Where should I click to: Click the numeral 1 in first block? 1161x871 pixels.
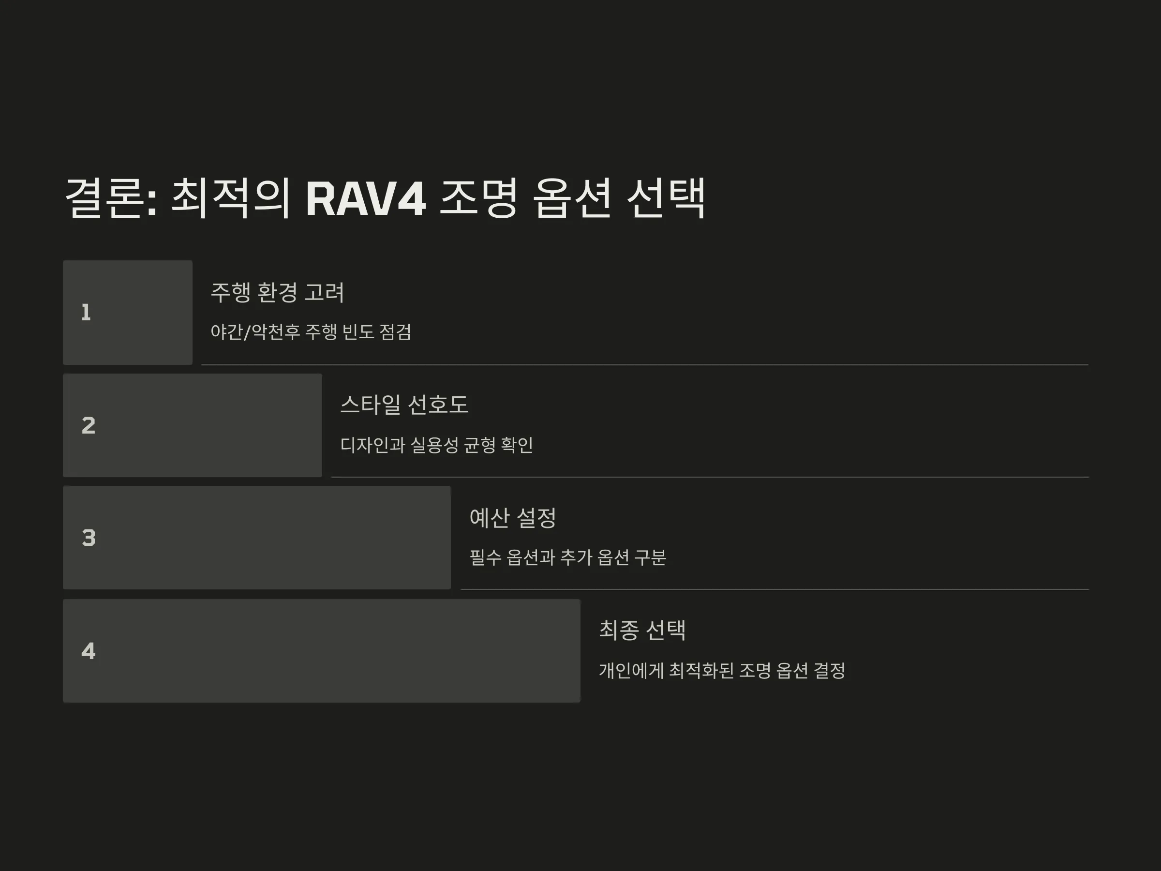pos(86,313)
